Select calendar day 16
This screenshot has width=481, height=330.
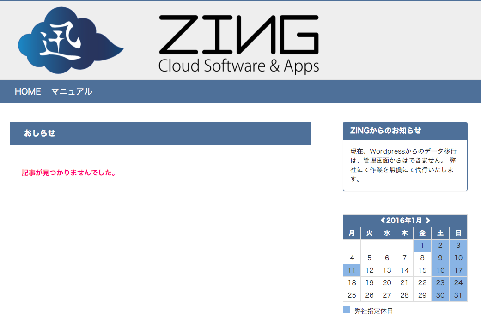click(440, 270)
